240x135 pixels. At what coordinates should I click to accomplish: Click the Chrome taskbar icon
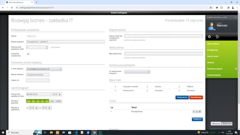pos(94,133)
